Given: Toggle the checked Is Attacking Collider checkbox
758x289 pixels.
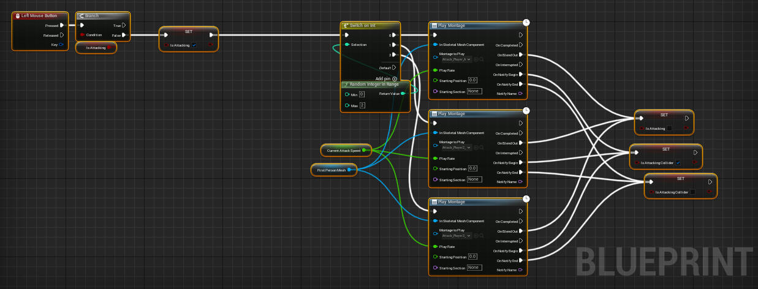Looking at the screenshot, I should click(678, 162).
